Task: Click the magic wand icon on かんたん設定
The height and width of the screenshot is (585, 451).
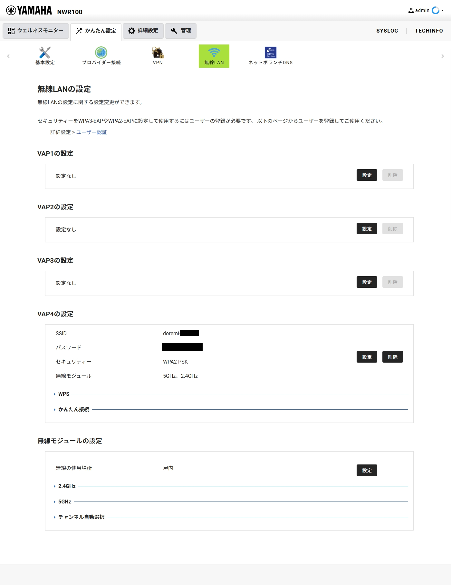Action: pyautogui.click(x=79, y=31)
